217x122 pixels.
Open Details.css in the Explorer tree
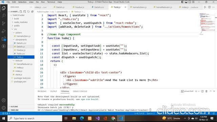pyautogui.click(x=21, y=43)
